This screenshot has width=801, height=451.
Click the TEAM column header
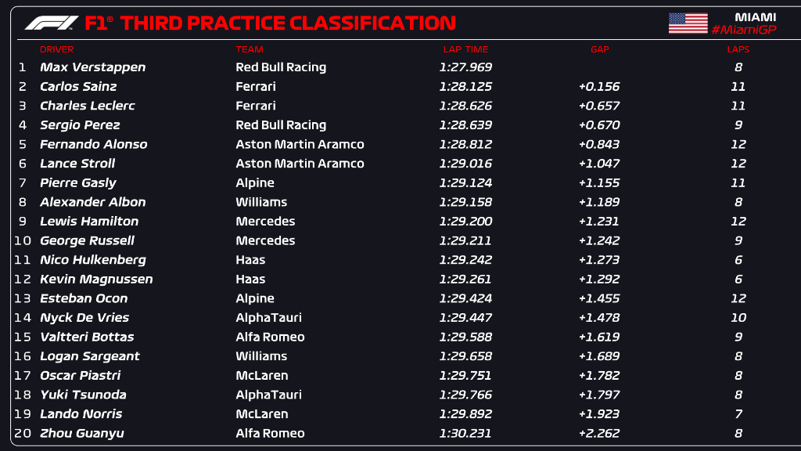[x=249, y=49]
